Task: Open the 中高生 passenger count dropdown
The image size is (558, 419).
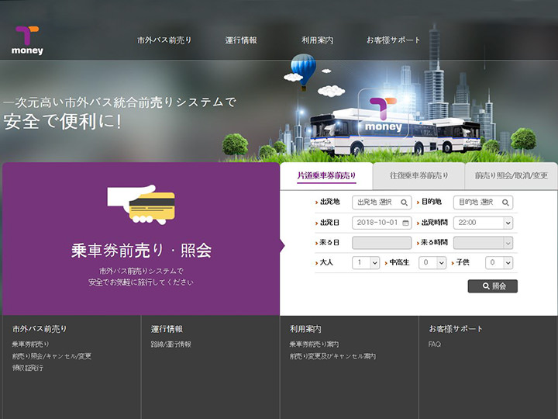Action: click(x=432, y=262)
